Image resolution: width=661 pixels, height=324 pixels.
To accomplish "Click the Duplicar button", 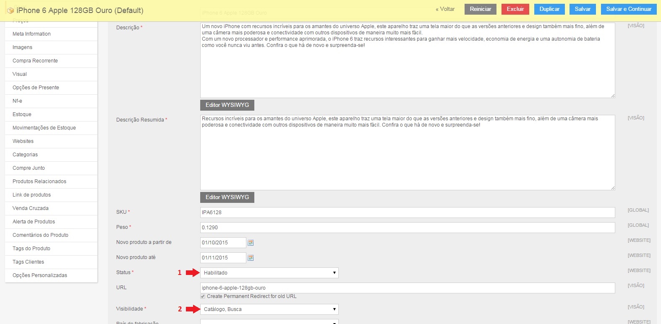I will 549,9.
